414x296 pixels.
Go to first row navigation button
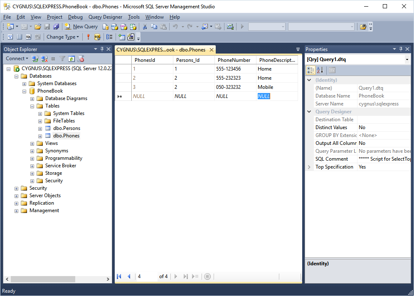tap(119, 276)
